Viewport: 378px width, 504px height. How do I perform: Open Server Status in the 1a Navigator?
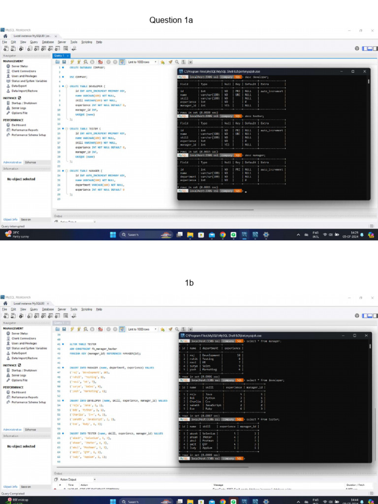[x=19, y=65]
